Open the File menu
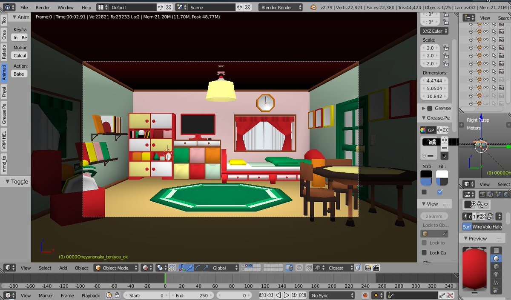 24,7
